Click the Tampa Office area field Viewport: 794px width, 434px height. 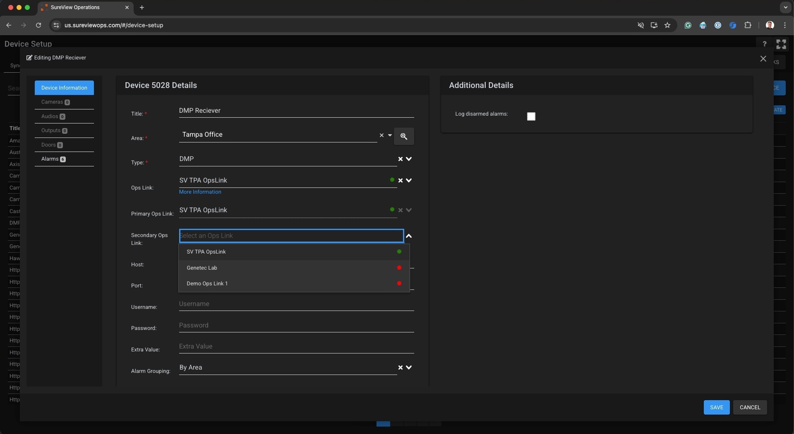278,135
